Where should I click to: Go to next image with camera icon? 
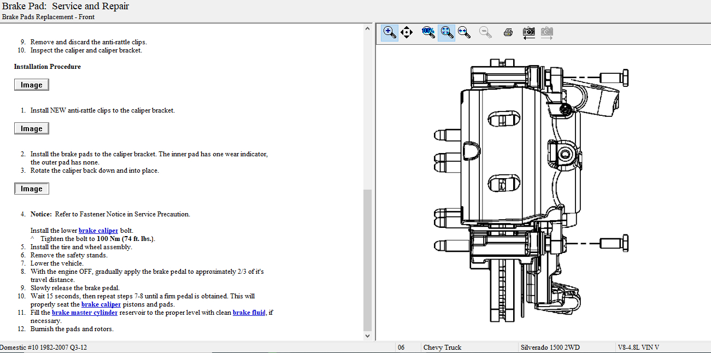[x=547, y=32]
